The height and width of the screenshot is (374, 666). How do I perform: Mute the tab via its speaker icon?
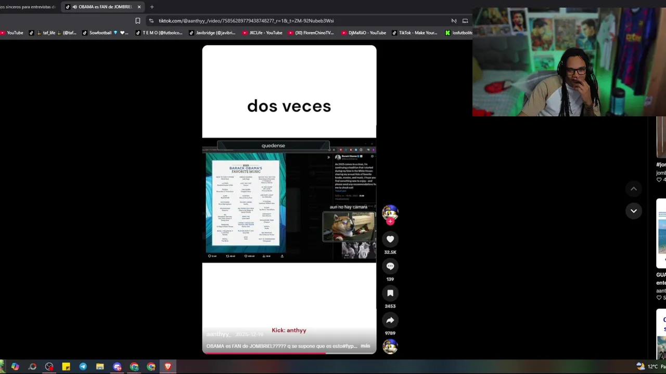[74, 7]
